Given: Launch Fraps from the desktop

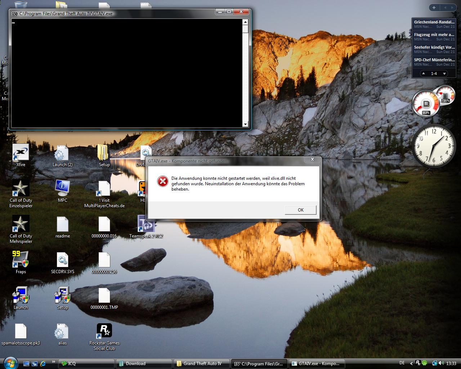Looking at the screenshot, I should [x=21, y=259].
